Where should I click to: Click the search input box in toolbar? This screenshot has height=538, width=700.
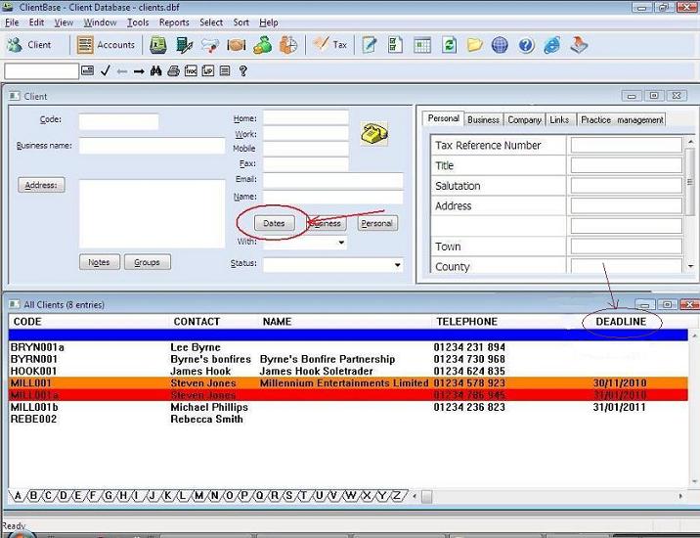[x=41, y=71]
